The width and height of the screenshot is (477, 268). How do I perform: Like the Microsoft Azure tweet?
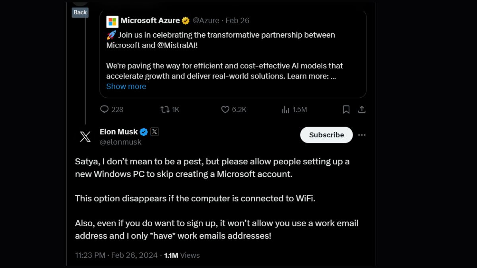[x=225, y=109]
